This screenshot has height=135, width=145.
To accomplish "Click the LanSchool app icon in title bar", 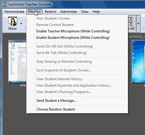I will pyautogui.click(x=5, y=4).
